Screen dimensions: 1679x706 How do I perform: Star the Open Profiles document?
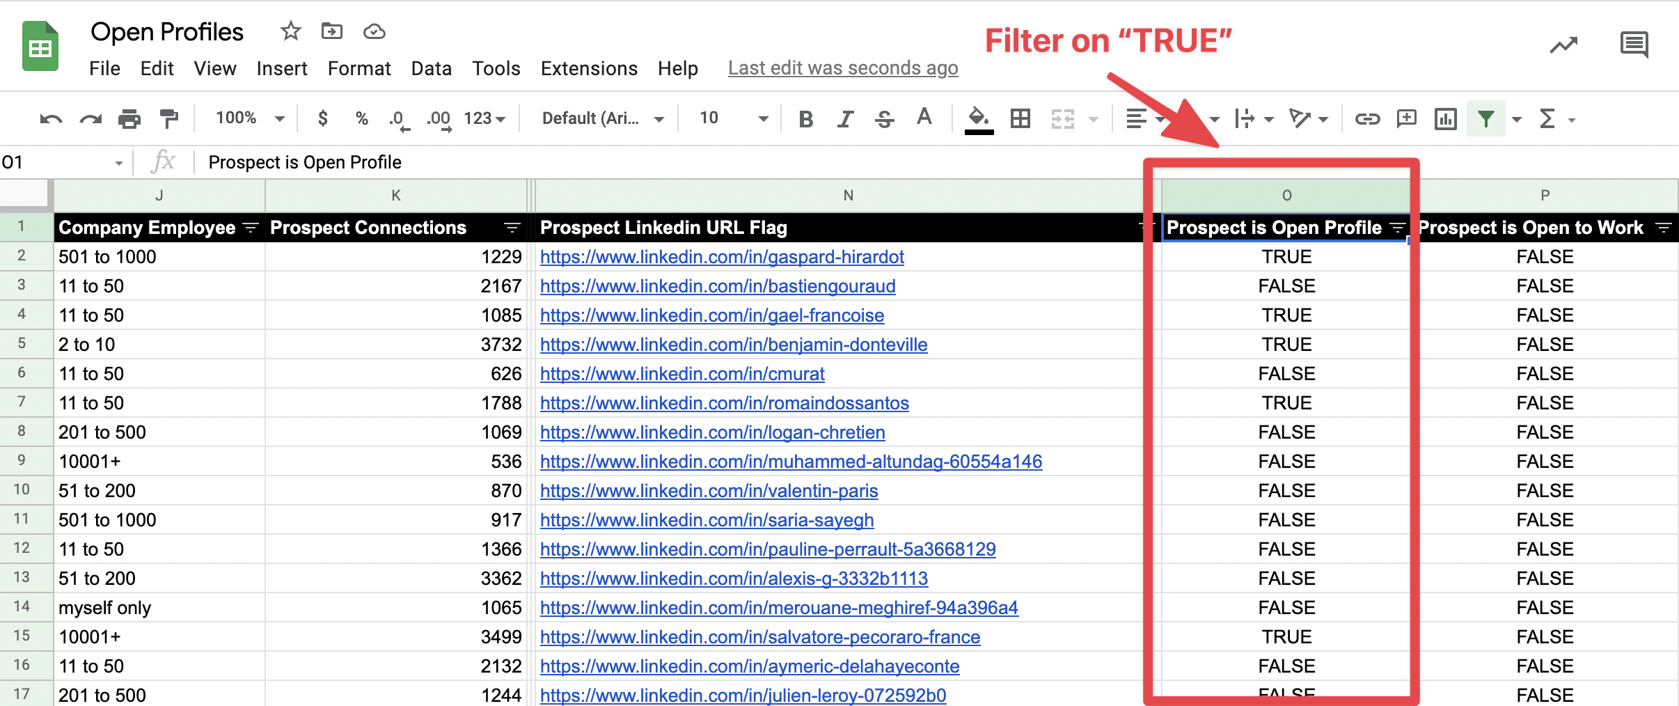(x=290, y=31)
